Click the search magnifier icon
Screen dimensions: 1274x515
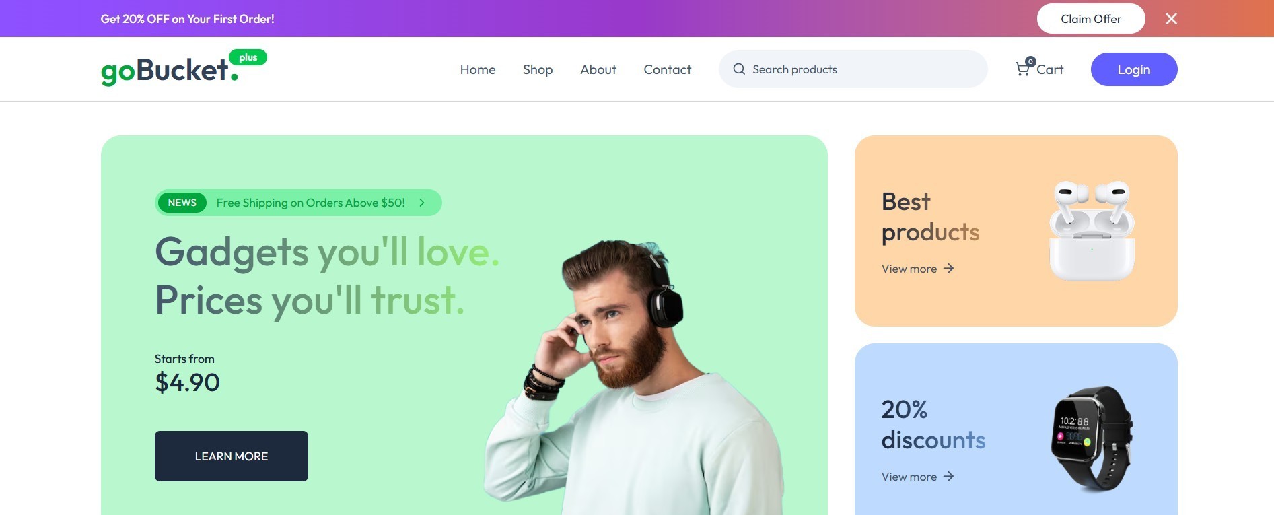pyautogui.click(x=739, y=69)
